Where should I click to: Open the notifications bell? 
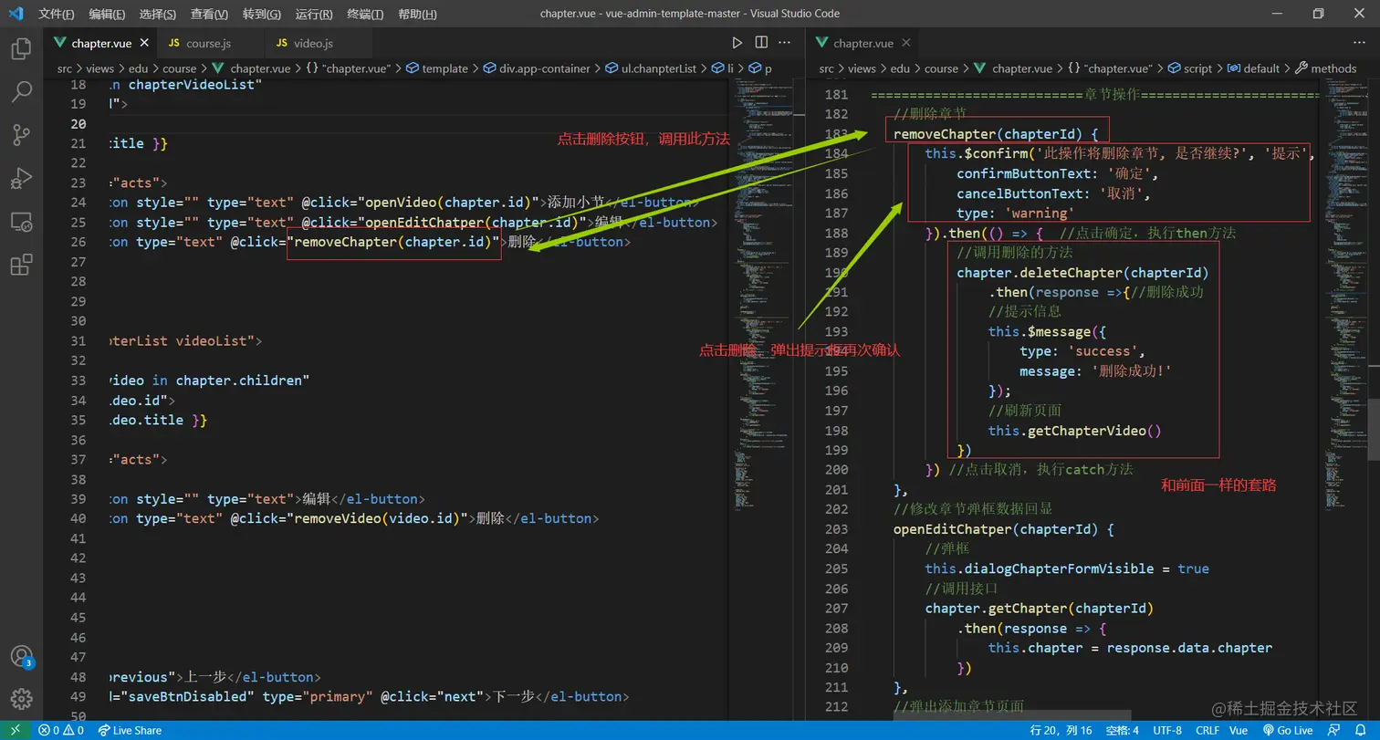1361,730
